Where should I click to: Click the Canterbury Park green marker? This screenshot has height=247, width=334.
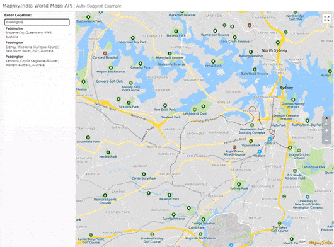pos(144,174)
